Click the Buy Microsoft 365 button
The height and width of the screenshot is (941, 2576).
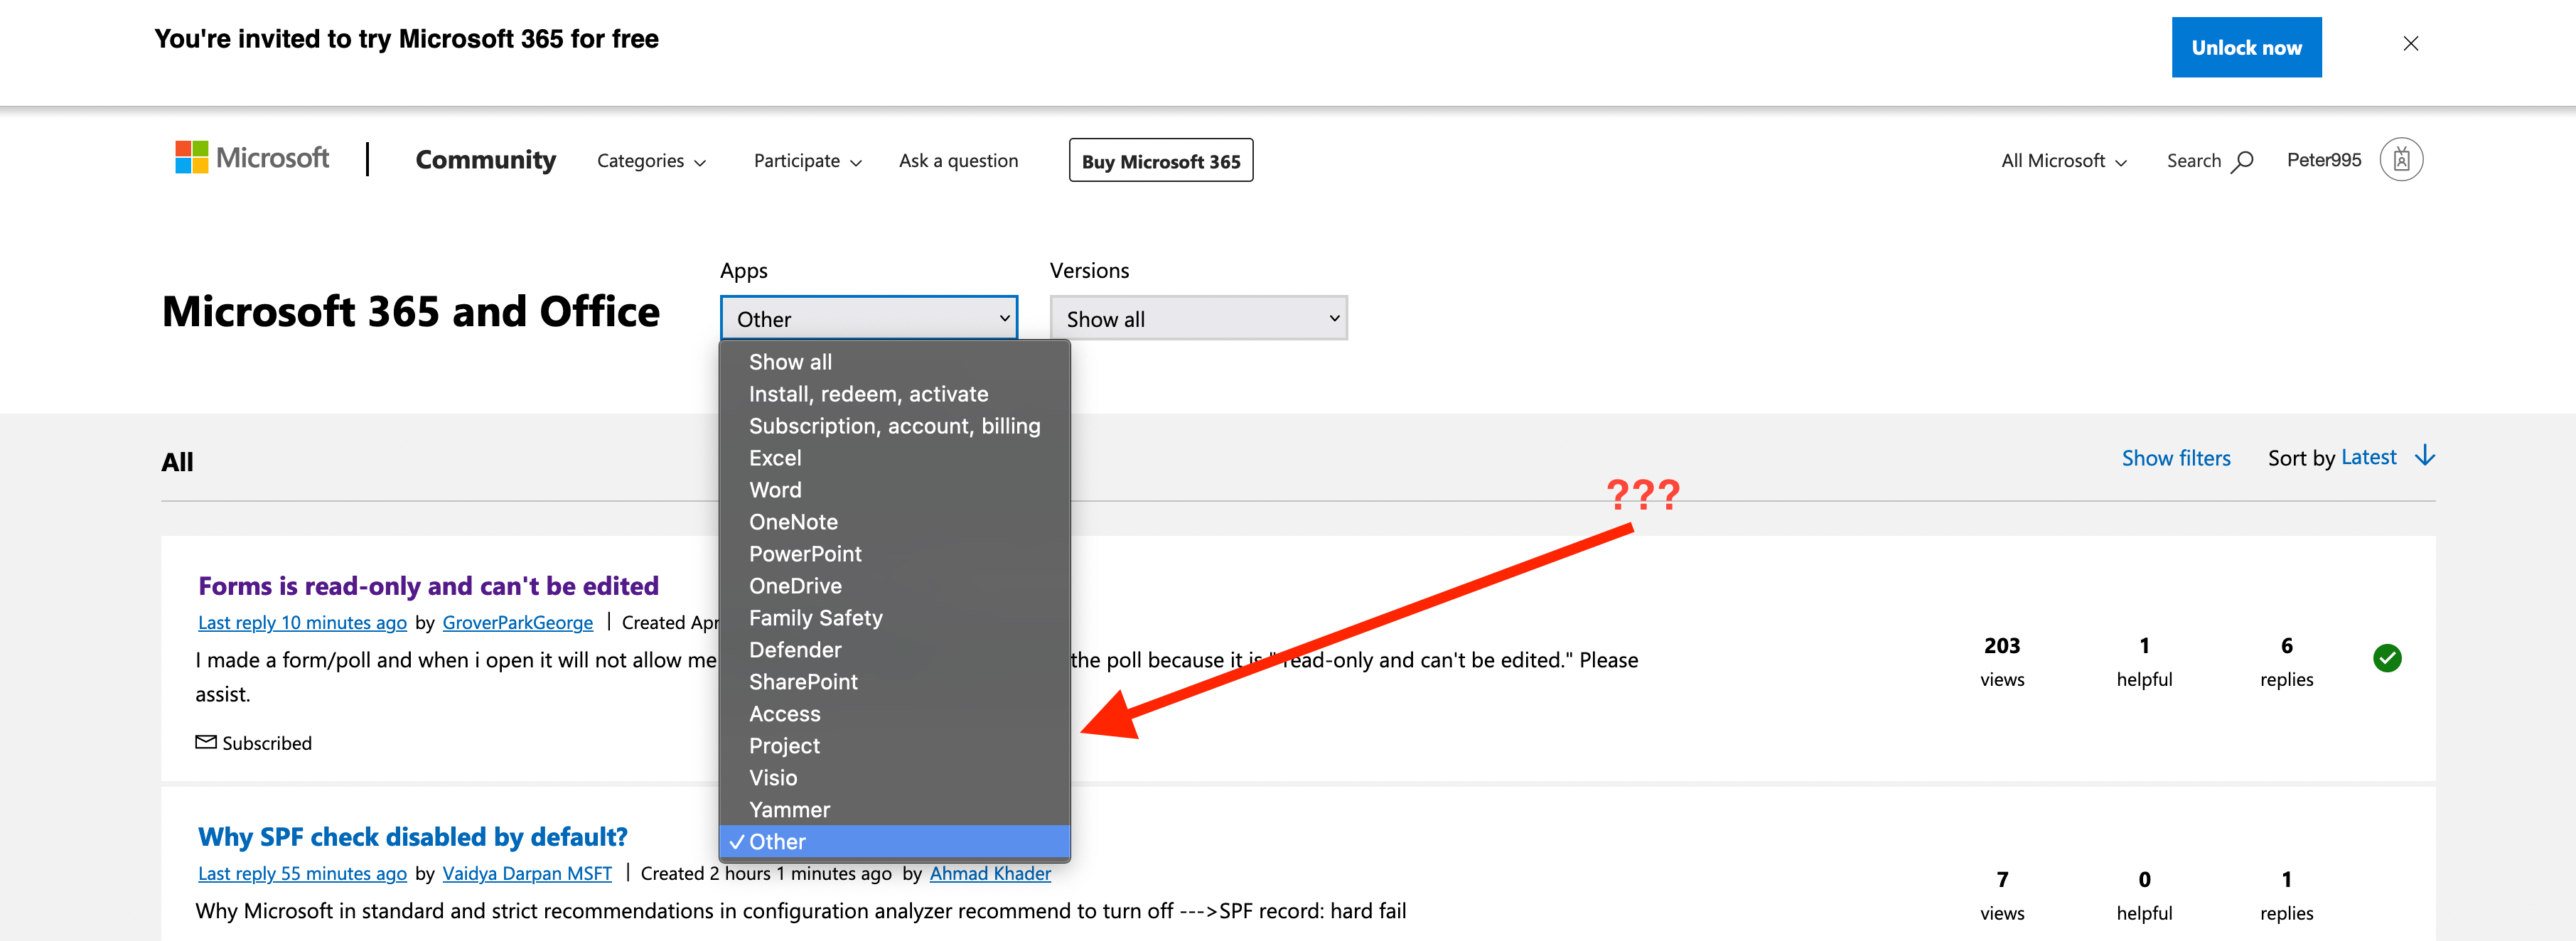coord(1160,161)
